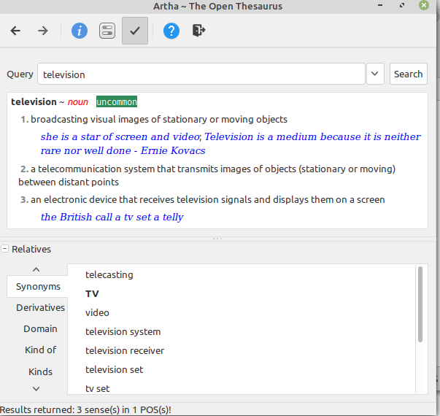
Task: Select 'television receiver' synonym
Action: pos(125,350)
